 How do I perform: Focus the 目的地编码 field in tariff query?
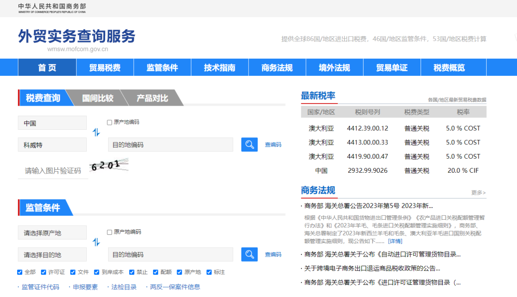[x=171, y=144]
